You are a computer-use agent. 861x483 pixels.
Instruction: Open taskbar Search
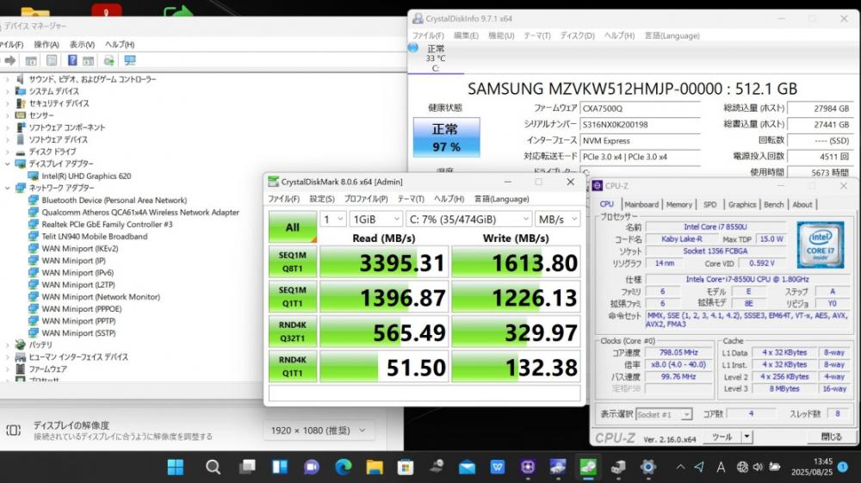click(x=213, y=468)
